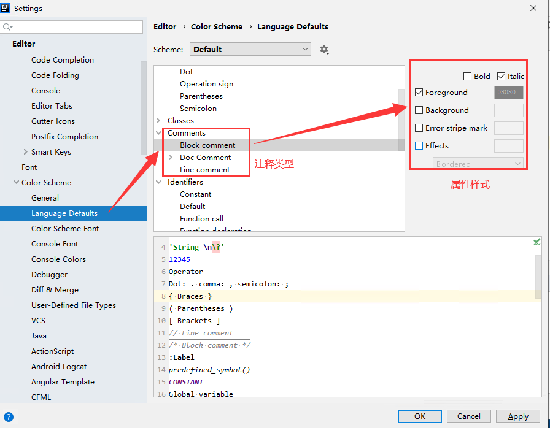Select ActionScript color settings

[x=52, y=351]
